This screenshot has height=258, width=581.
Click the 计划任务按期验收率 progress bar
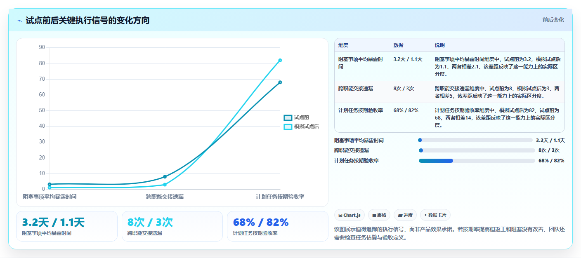point(477,161)
